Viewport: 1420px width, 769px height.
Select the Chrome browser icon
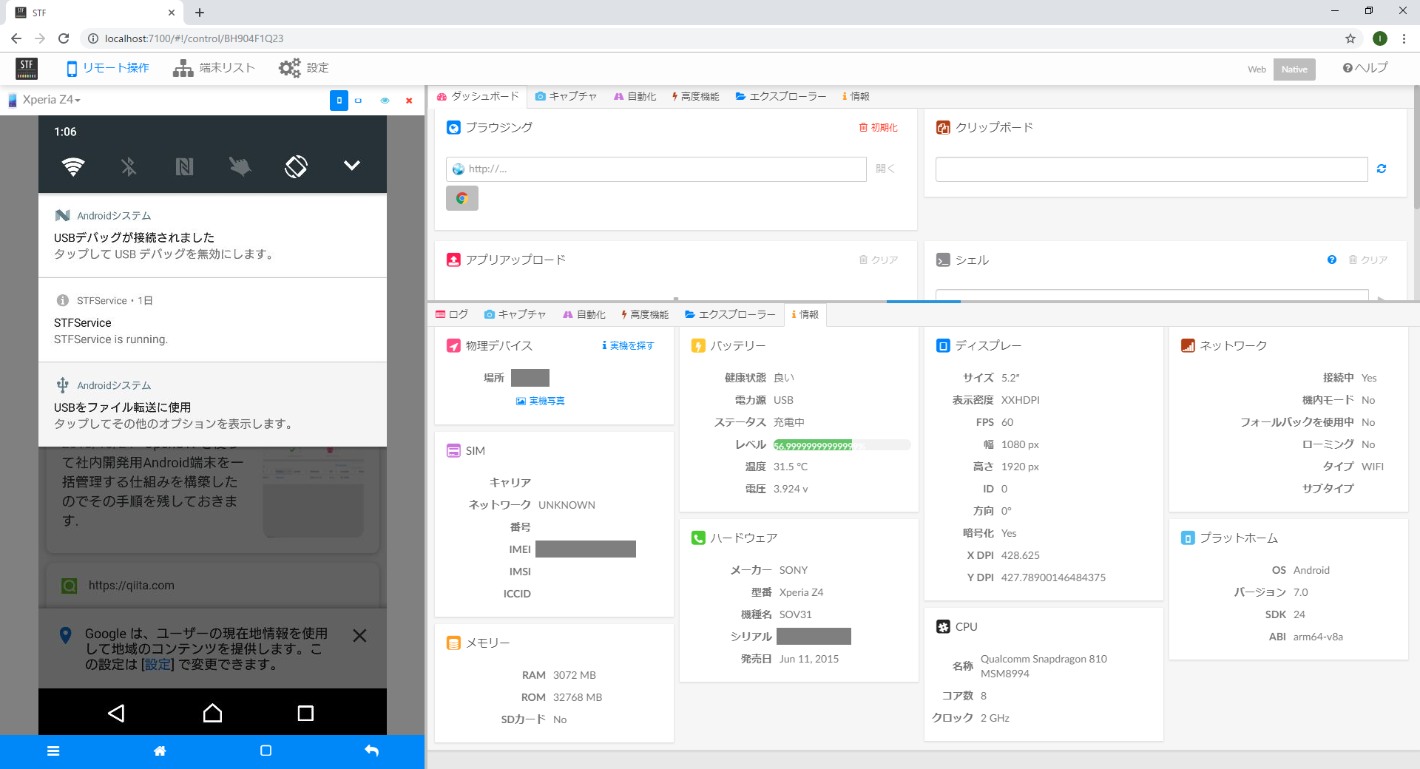click(462, 198)
